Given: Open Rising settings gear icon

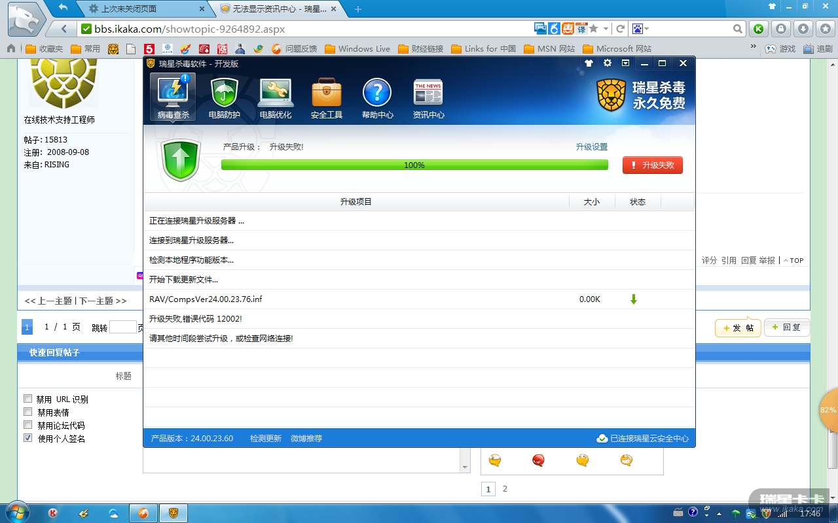Looking at the screenshot, I should [x=608, y=63].
